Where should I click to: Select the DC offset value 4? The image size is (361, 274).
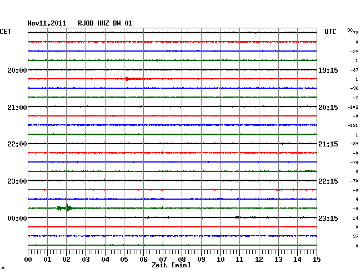[x=357, y=199]
